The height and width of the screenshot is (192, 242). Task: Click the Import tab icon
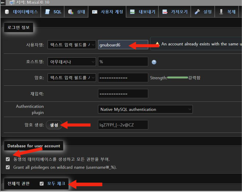(x=165, y=12)
